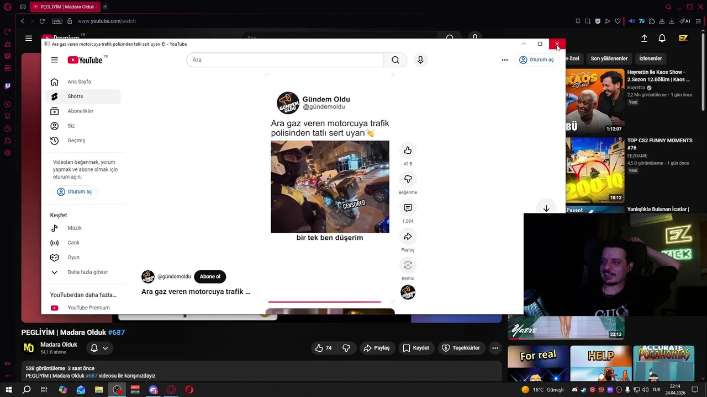Open Opera downloads icon
The image size is (707, 397).
(x=672, y=21)
